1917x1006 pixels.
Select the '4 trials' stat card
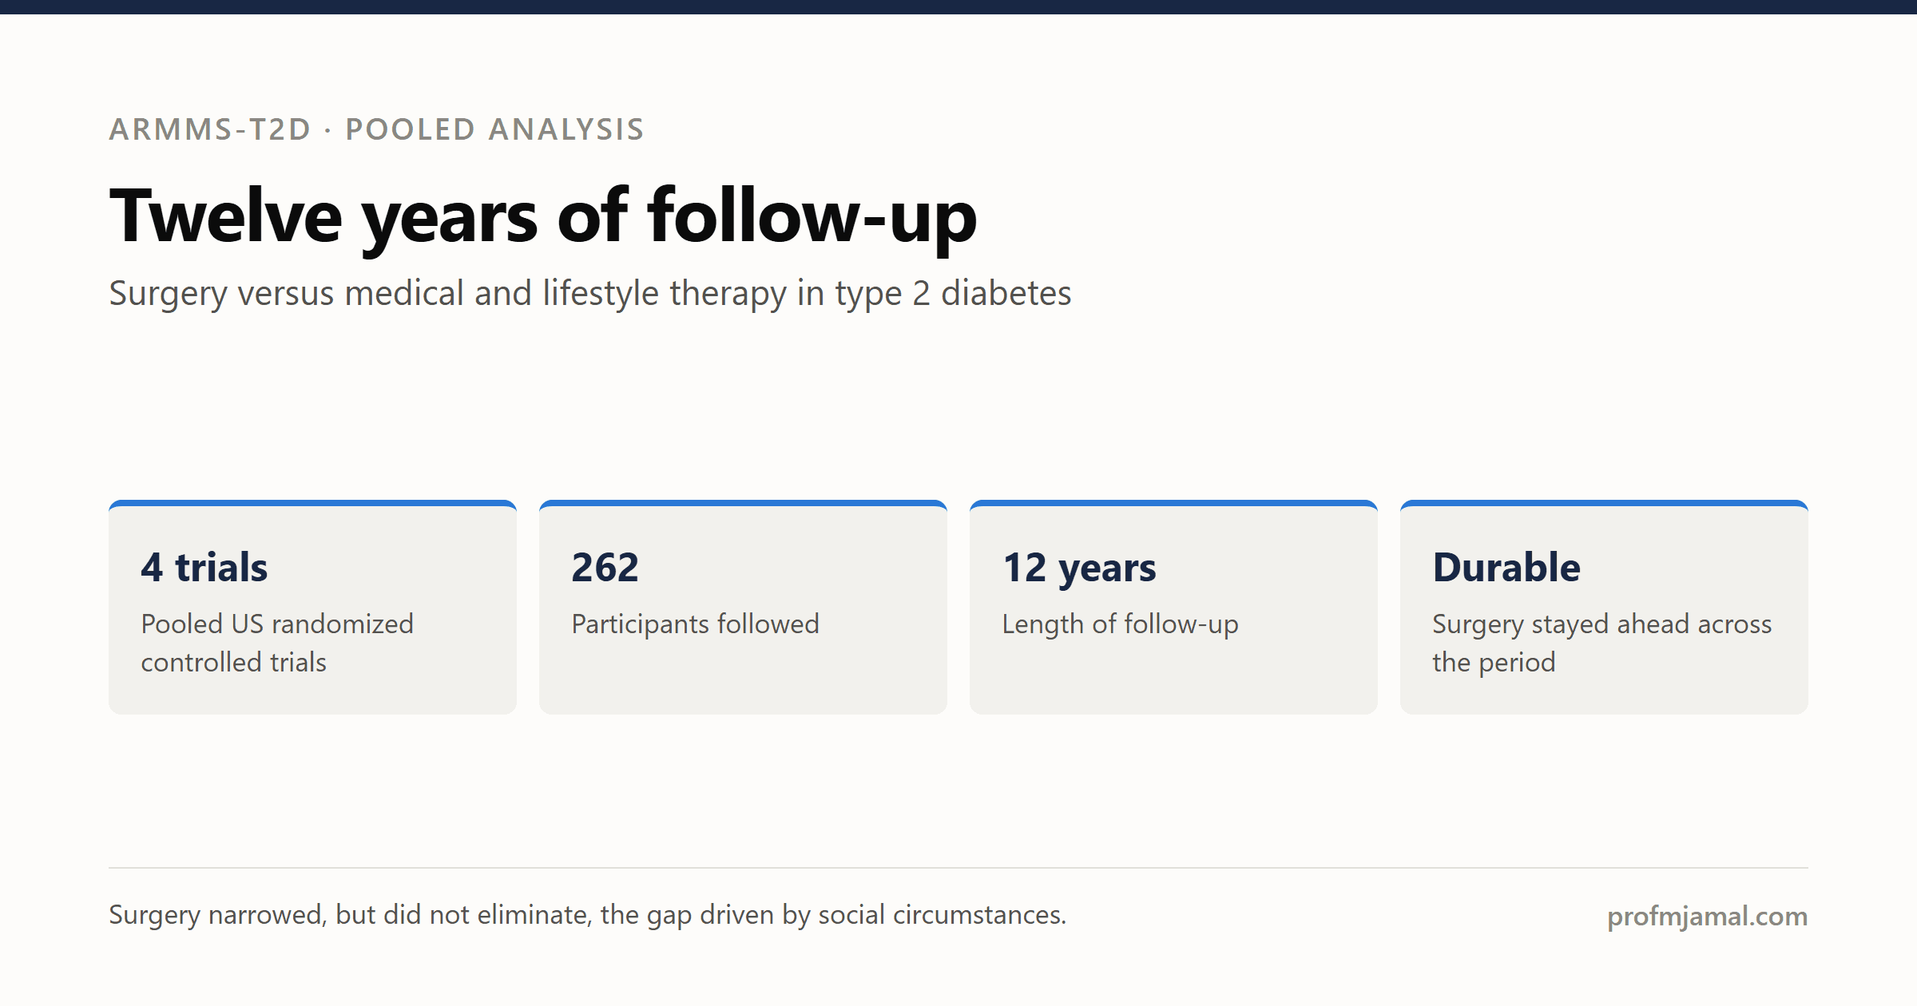pyautogui.click(x=312, y=607)
